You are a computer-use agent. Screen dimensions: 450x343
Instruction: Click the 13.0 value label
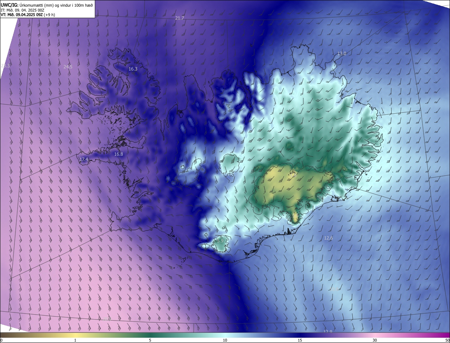342,53
